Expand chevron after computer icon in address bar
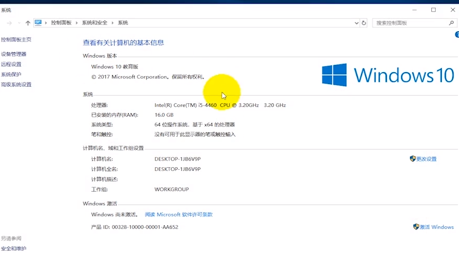Image resolution: width=459 pixels, height=257 pixels. tap(46, 23)
